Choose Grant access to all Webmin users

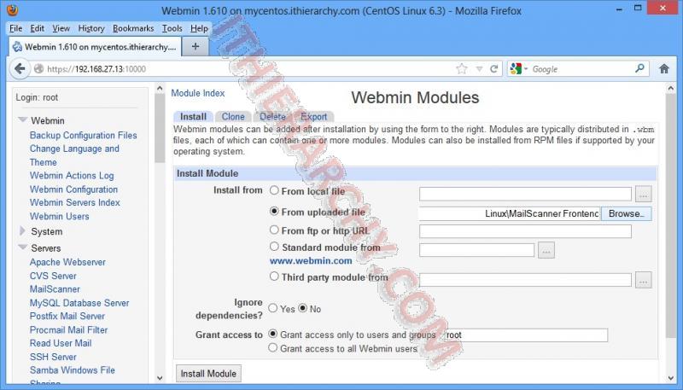pos(272,348)
